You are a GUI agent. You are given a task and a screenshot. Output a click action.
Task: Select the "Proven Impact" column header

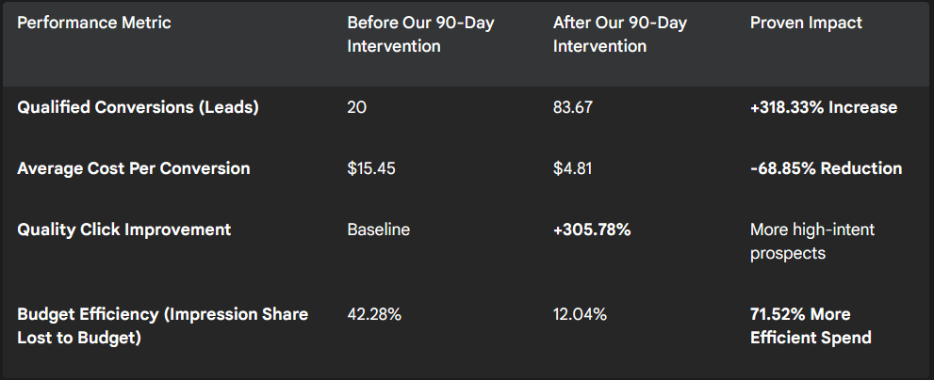click(x=806, y=23)
